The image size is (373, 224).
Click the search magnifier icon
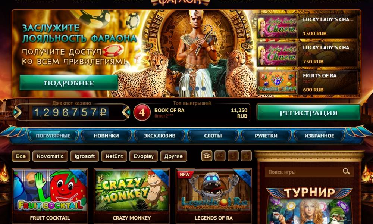click(346, 171)
